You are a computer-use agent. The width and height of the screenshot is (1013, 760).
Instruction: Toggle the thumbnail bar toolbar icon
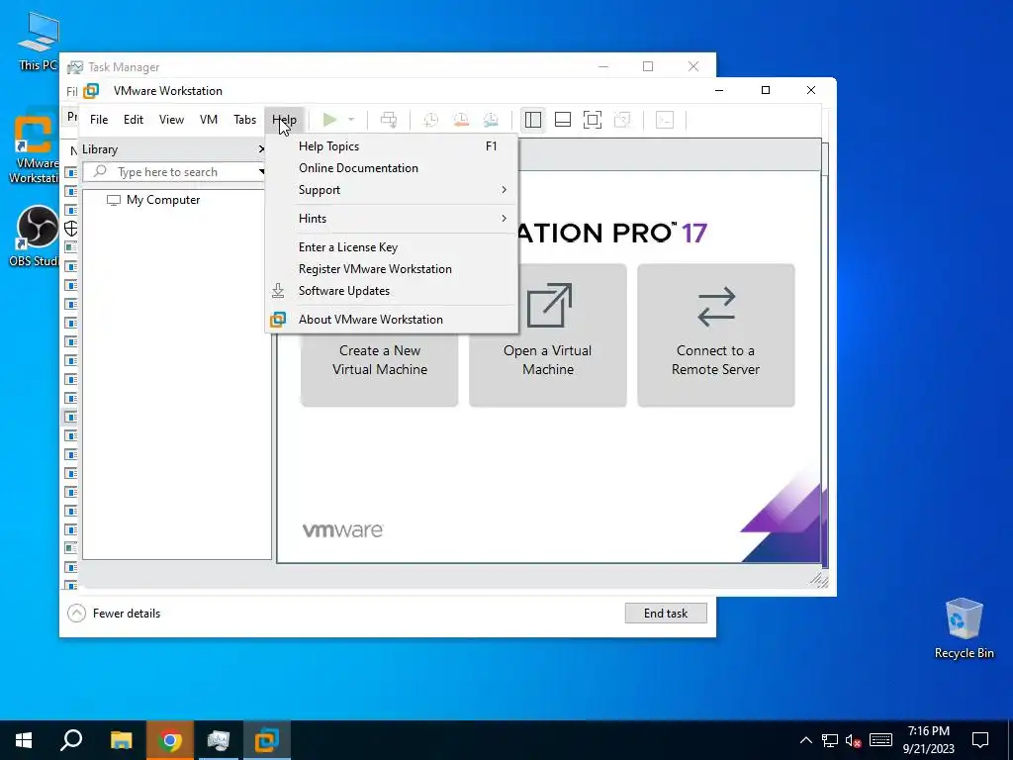pos(563,120)
